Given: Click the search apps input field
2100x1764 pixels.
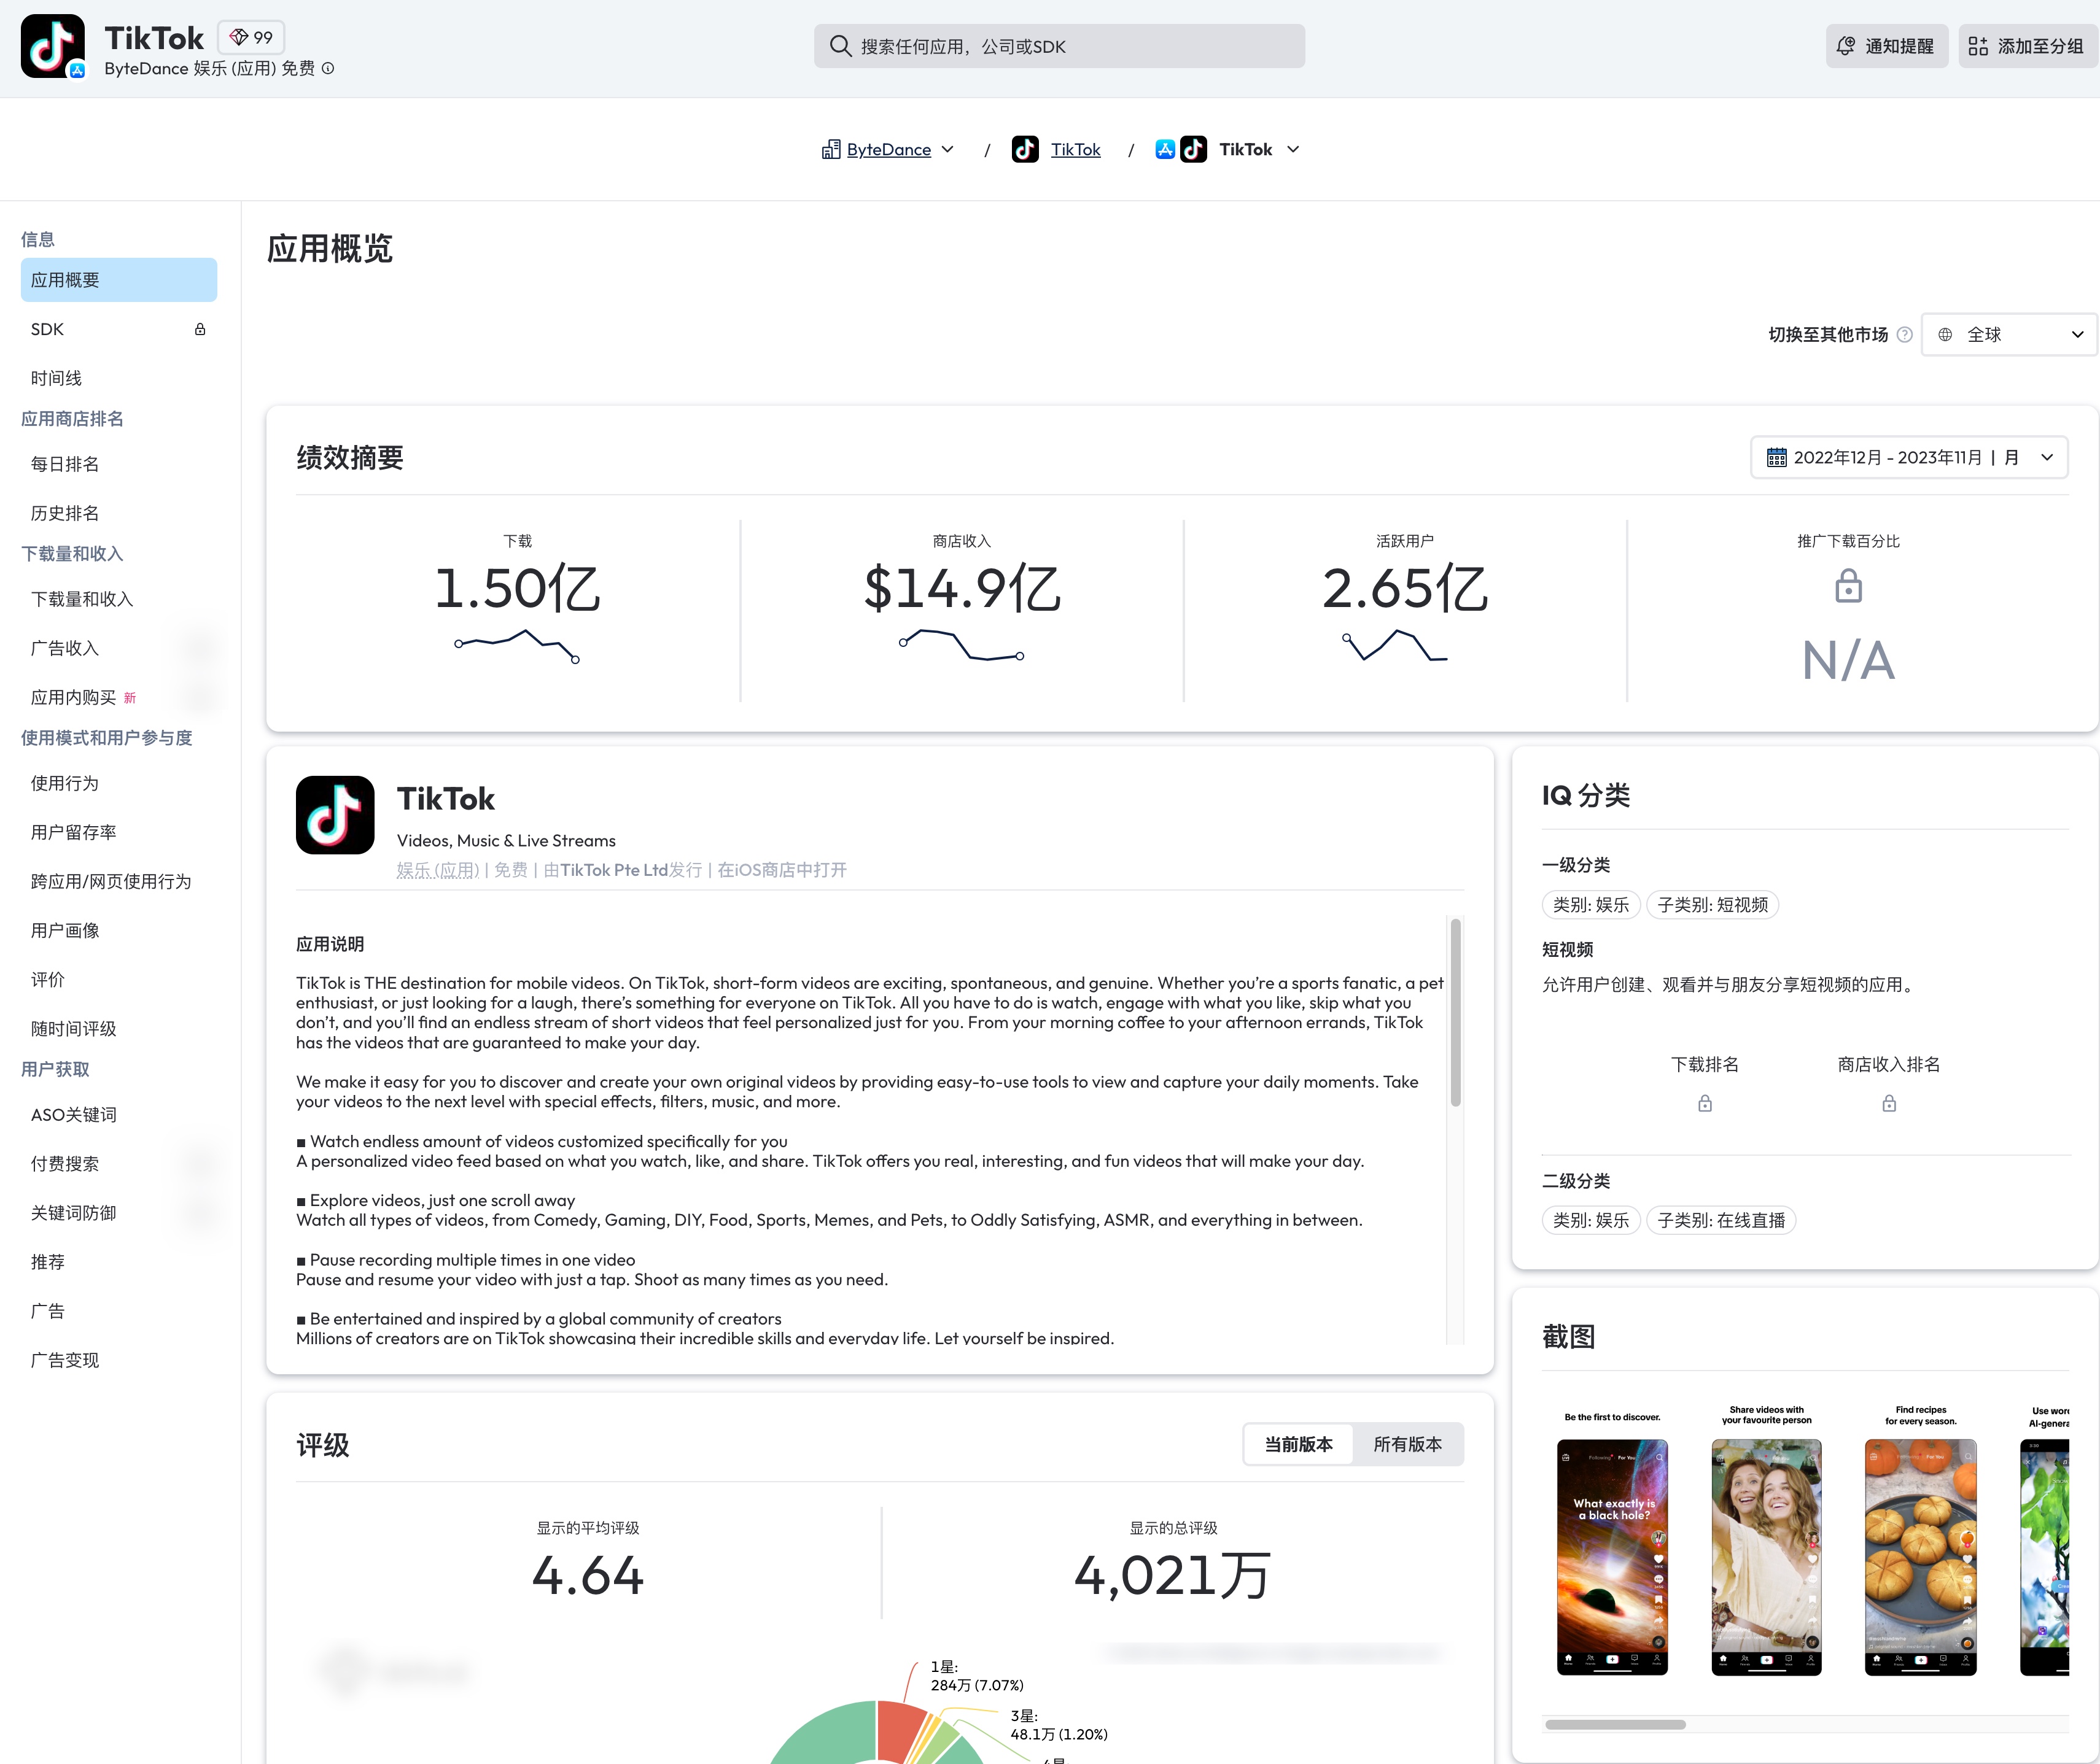Looking at the screenshot, I should (x=1059, y=47).
